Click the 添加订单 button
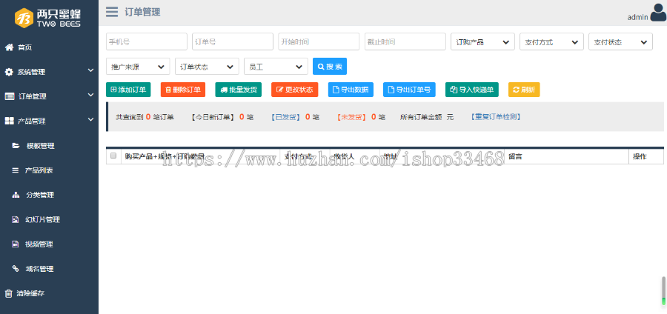The image size is (667, 314). [128, 90]
